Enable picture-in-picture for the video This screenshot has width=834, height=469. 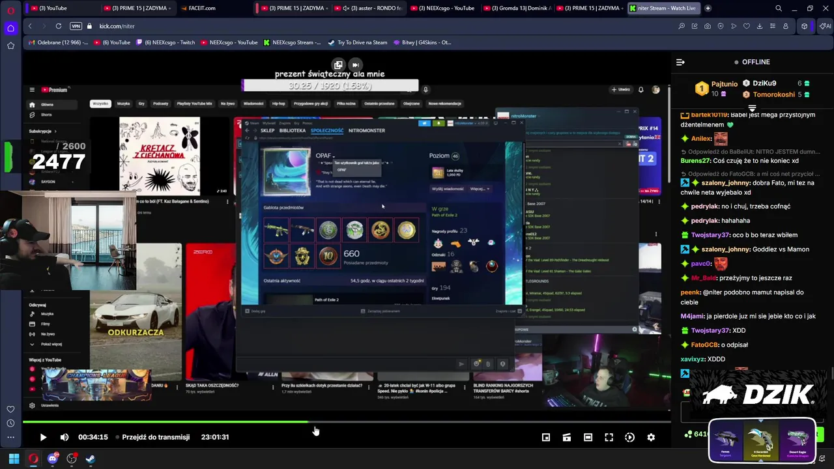point(546,437)
